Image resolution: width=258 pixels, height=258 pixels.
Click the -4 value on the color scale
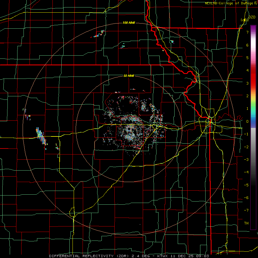tap(246, 172)
